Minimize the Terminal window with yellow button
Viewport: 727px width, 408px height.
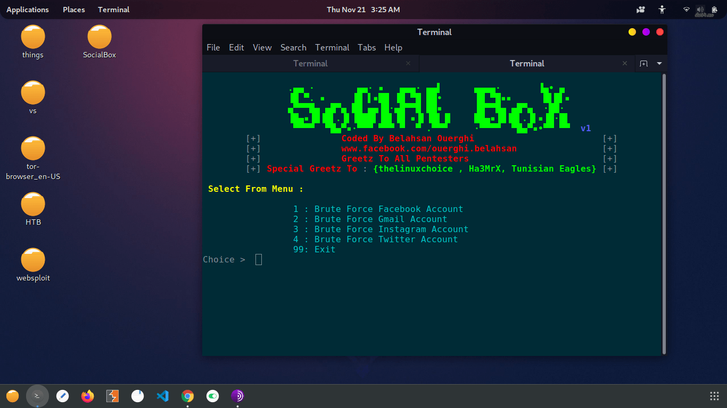(632, 32)
